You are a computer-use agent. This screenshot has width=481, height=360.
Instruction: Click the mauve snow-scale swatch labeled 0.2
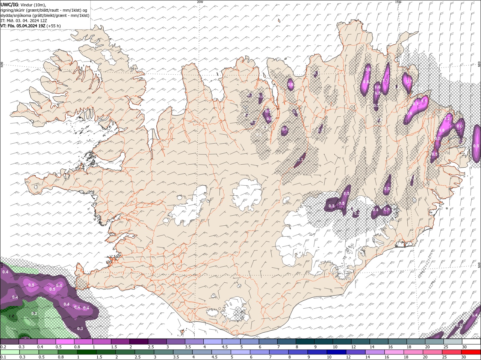pos(9,342)
